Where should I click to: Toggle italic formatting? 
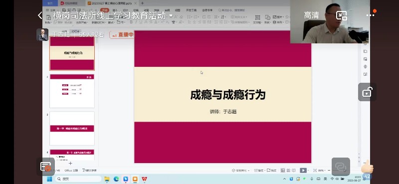136,22
